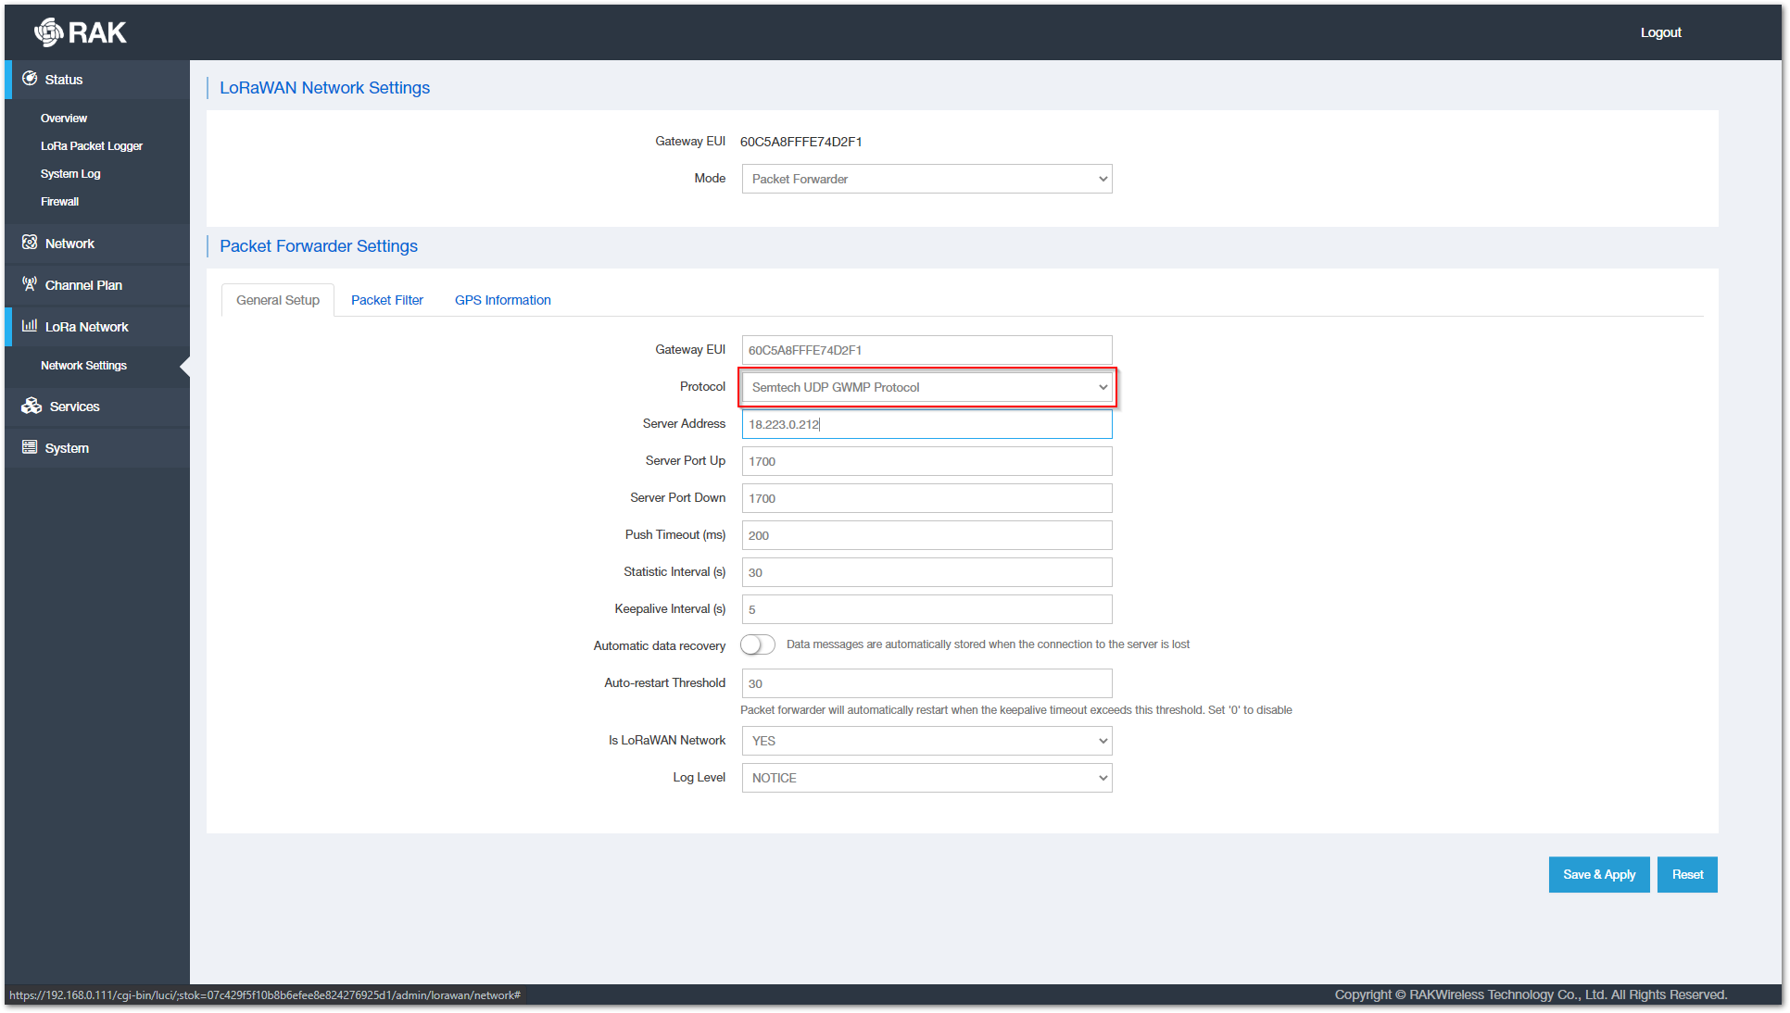Screen dimensions: 1790x1013
Task: Click the System sidebar icon
Action: [30, 447]
